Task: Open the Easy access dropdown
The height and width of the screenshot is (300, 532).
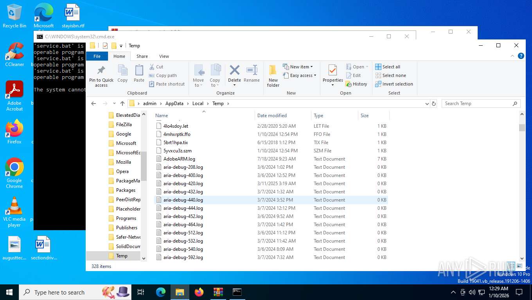Action: tap(300, 75)
